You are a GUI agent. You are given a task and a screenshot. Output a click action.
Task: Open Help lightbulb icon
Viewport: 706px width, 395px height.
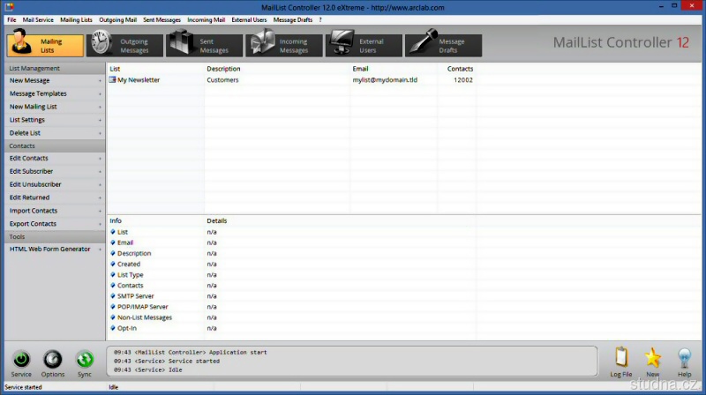coord(684,361)
